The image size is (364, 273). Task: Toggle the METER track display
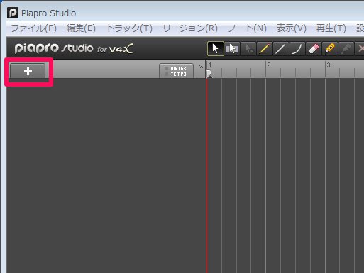pyautogui.click(x=176, y=68)
